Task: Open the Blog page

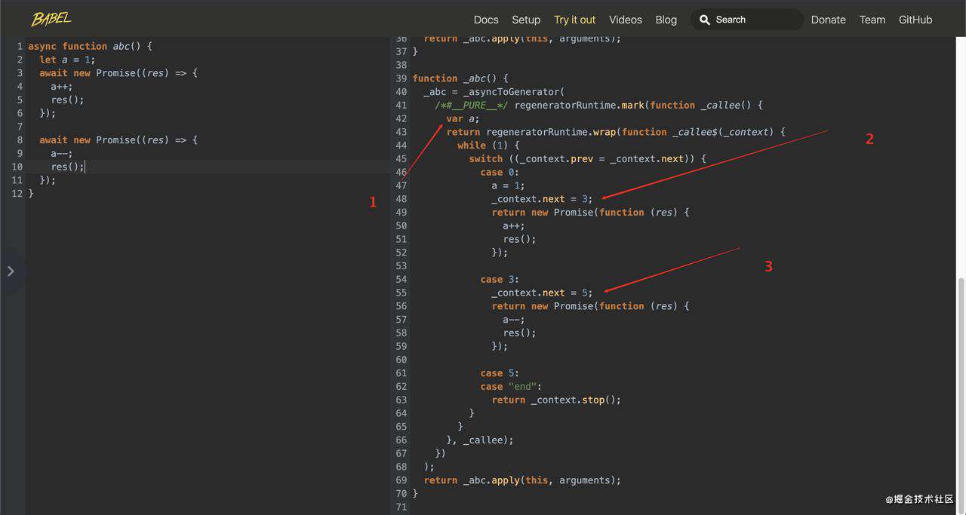Action: pos(666,20)
